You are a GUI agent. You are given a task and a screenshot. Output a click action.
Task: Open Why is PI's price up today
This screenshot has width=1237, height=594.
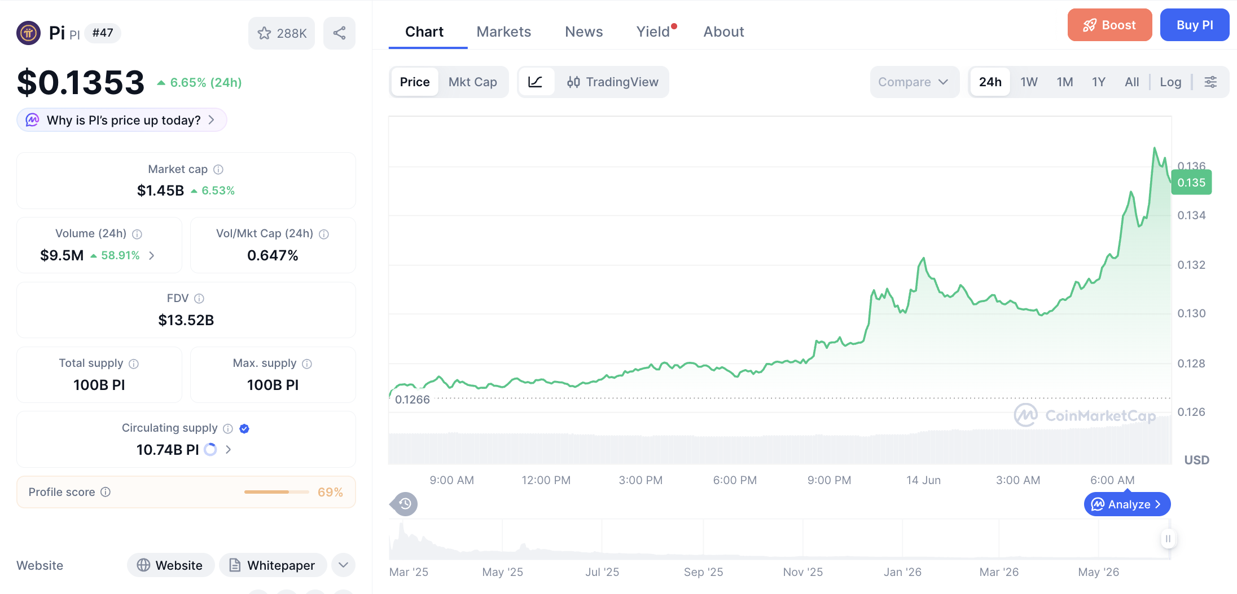[x=122, y=120]
